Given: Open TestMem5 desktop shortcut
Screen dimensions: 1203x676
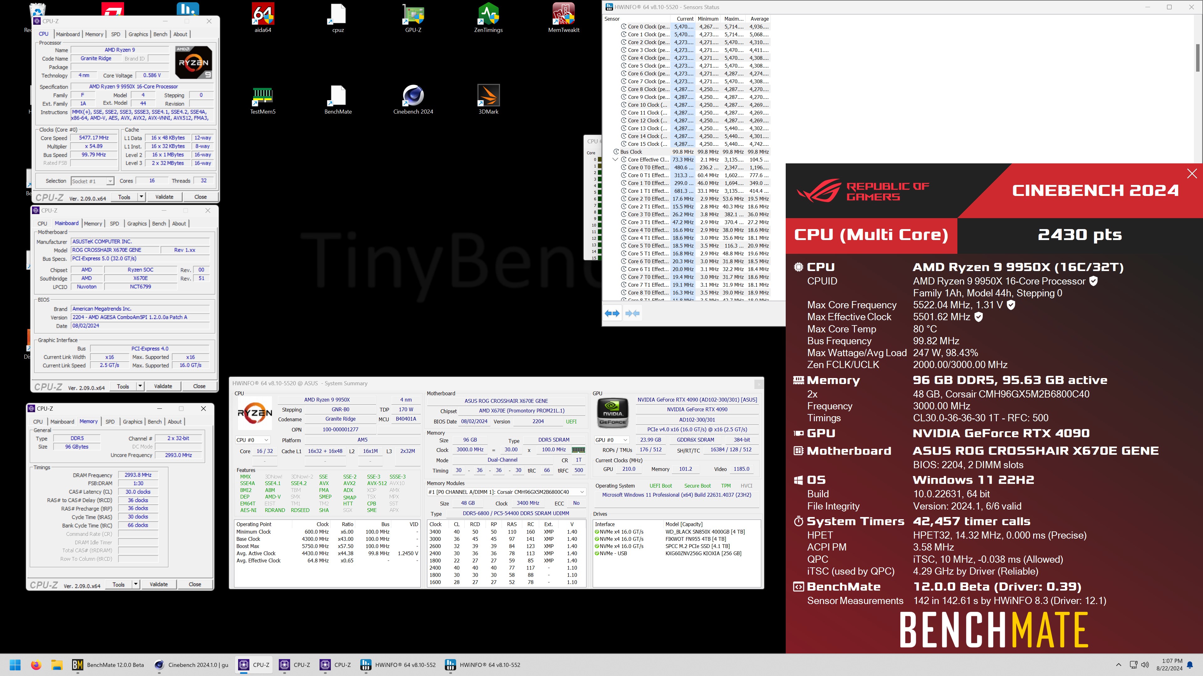Looking at the screenshot, I should coord(263,100).
